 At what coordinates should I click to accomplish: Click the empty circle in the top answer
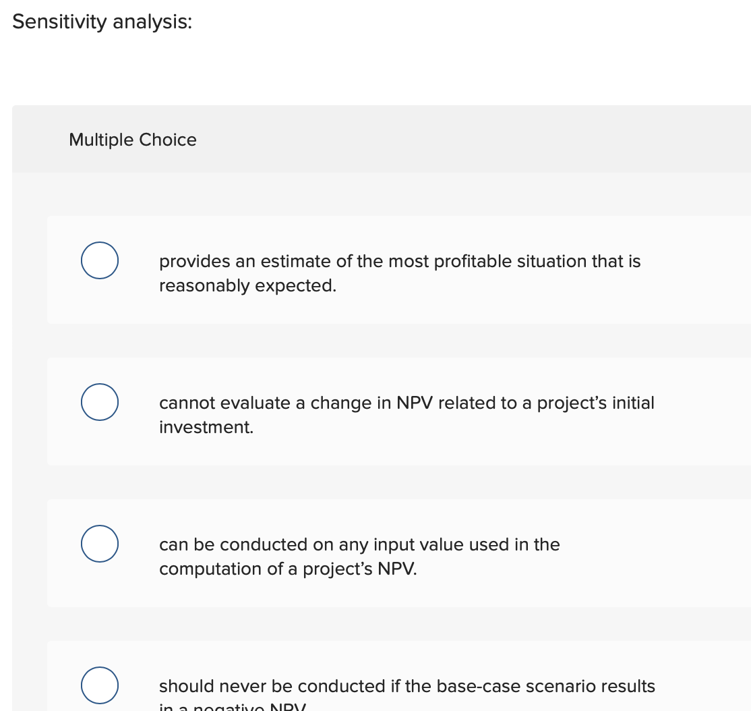(99, 260)
